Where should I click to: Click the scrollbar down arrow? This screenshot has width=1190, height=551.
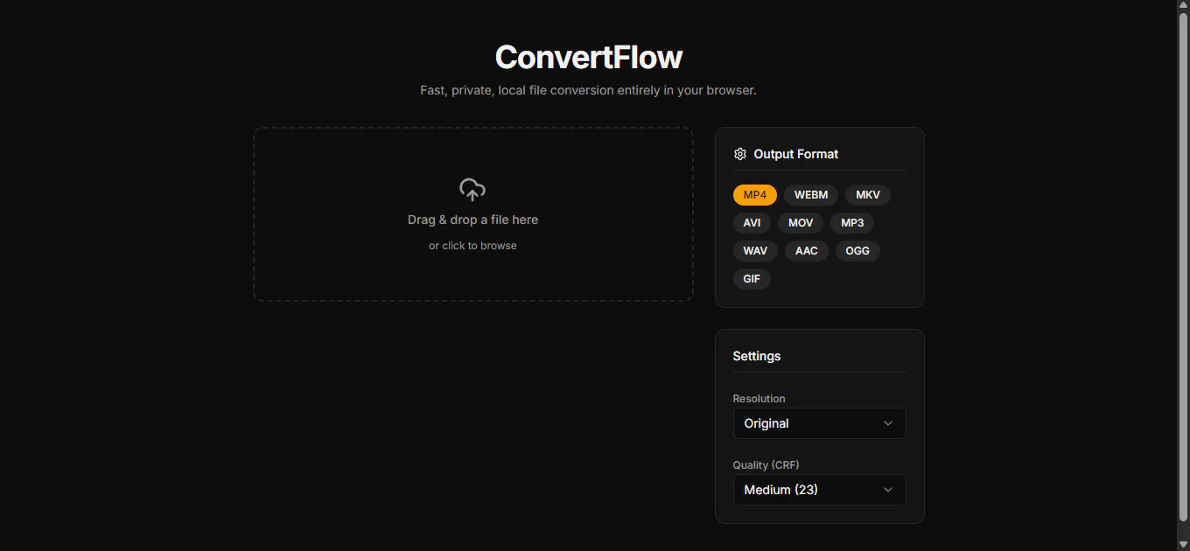(1183, 544)
